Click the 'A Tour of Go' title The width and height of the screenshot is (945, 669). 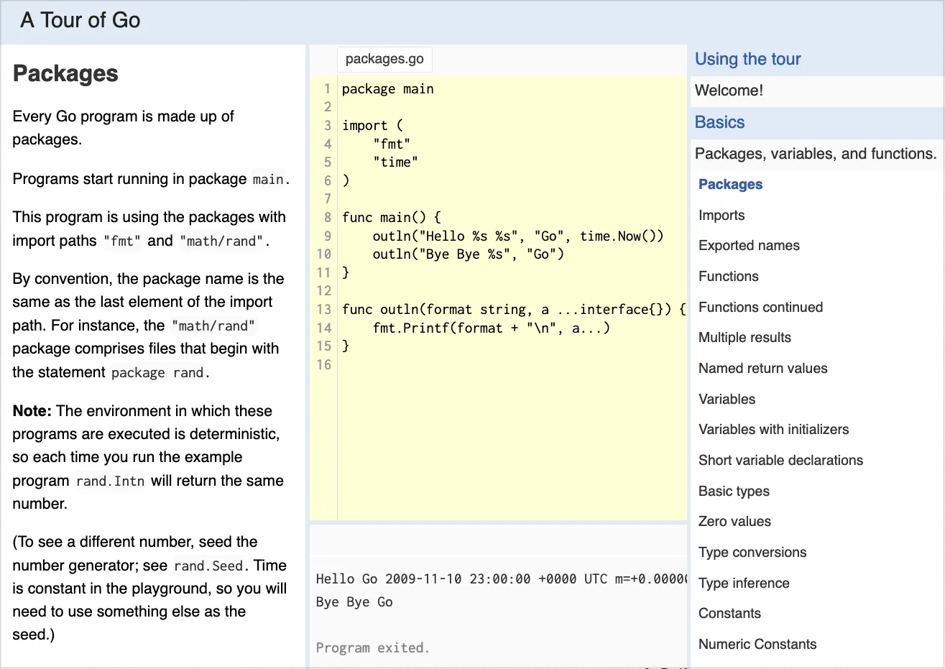click(80, 20)
